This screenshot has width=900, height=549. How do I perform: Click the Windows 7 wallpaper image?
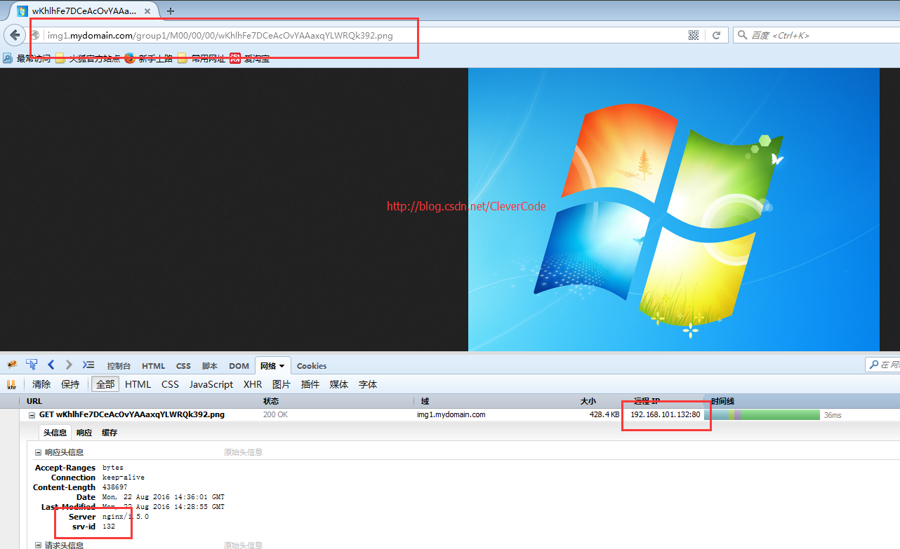(x=673, y=210)
